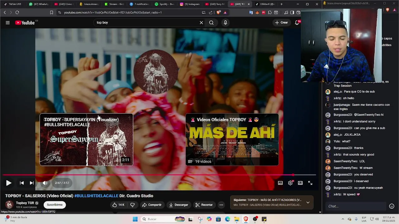This screenshot has width=399, height=224.
Task: Click the Suscribirme button
Action: click(x=55, y=205)
